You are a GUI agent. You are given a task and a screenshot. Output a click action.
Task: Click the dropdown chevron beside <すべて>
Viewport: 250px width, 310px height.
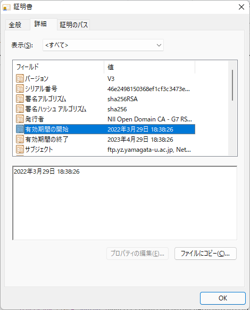(x=159, y=45)
